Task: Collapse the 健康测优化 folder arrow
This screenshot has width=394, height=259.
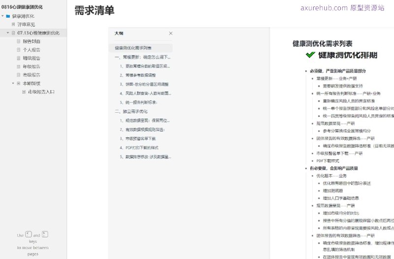Action: coord(2,16)
